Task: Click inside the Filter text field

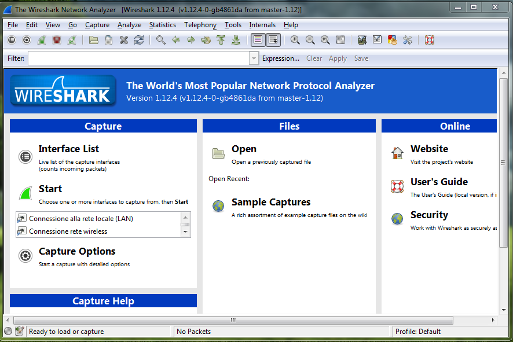Action: (x=138, y=58)
